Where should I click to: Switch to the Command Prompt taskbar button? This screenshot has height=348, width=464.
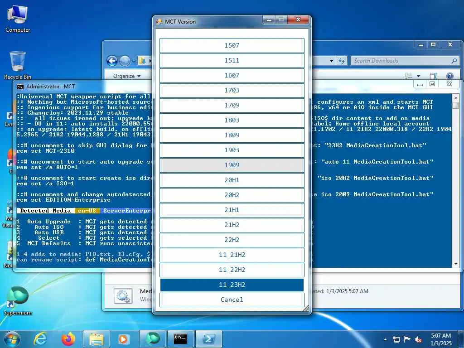(x=180, y=339)
